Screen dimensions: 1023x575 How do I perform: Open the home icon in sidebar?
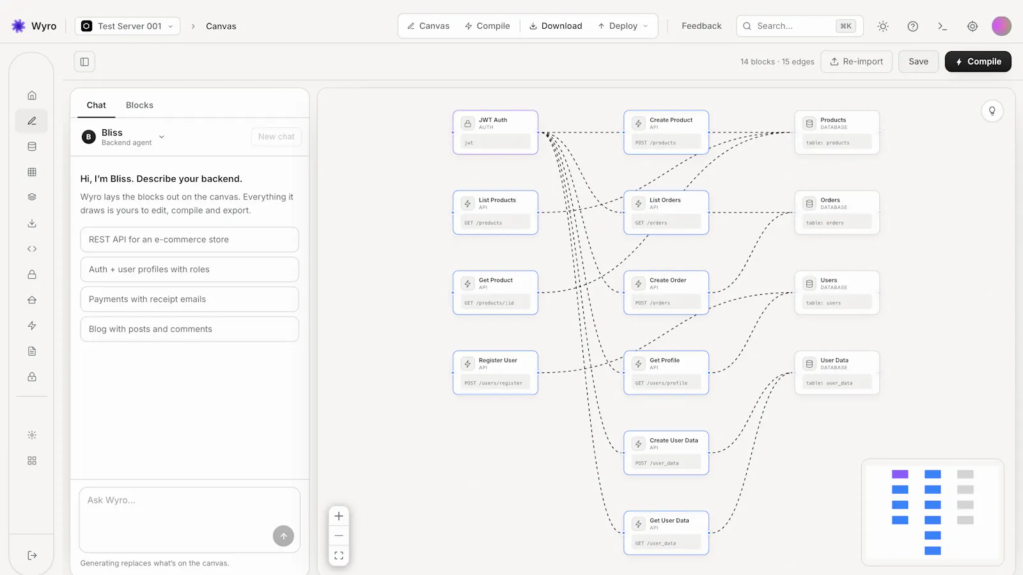tap(31, 95)
